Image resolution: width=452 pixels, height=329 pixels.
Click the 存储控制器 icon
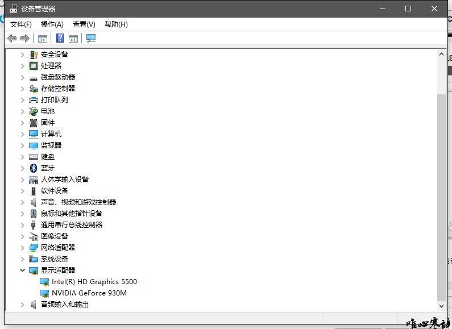(34, 89)
